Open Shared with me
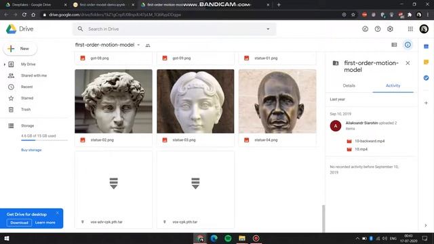Screen dimensions: 434x244 point(34,75)
